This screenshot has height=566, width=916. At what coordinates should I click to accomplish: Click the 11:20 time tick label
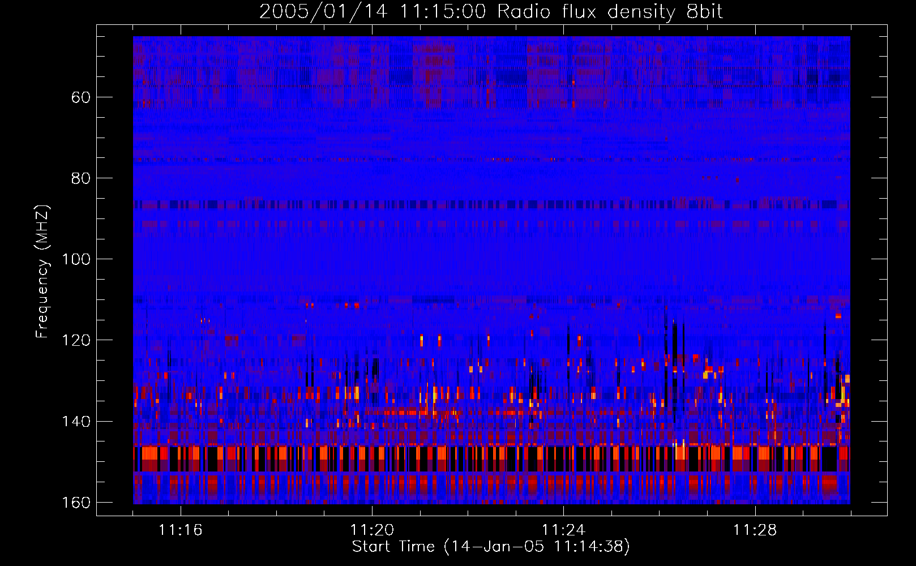click(x=372, y=530)
